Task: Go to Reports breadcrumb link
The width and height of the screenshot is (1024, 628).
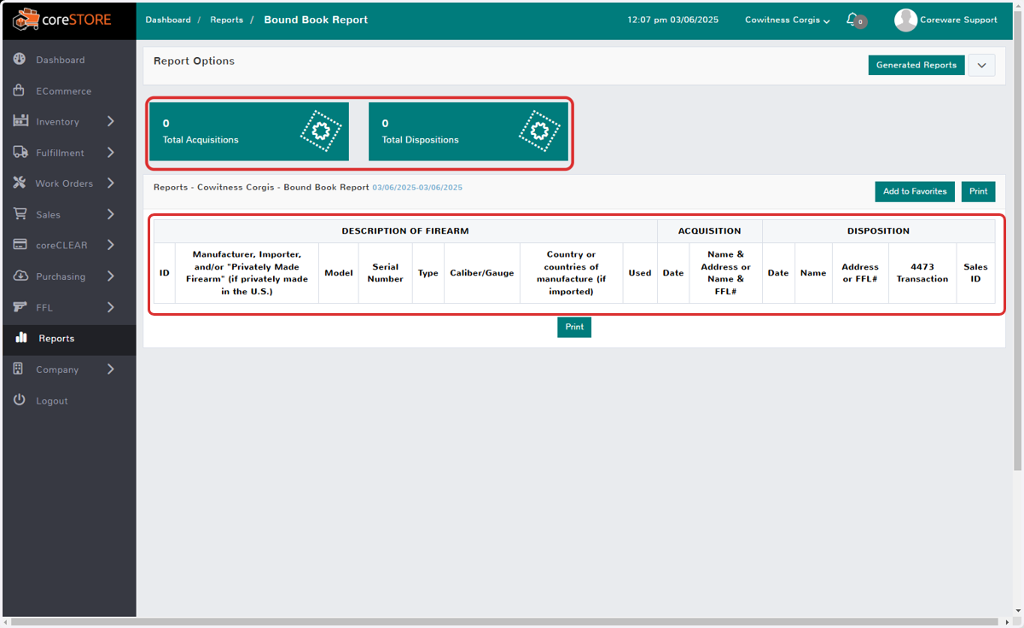Action: (226, 20)
